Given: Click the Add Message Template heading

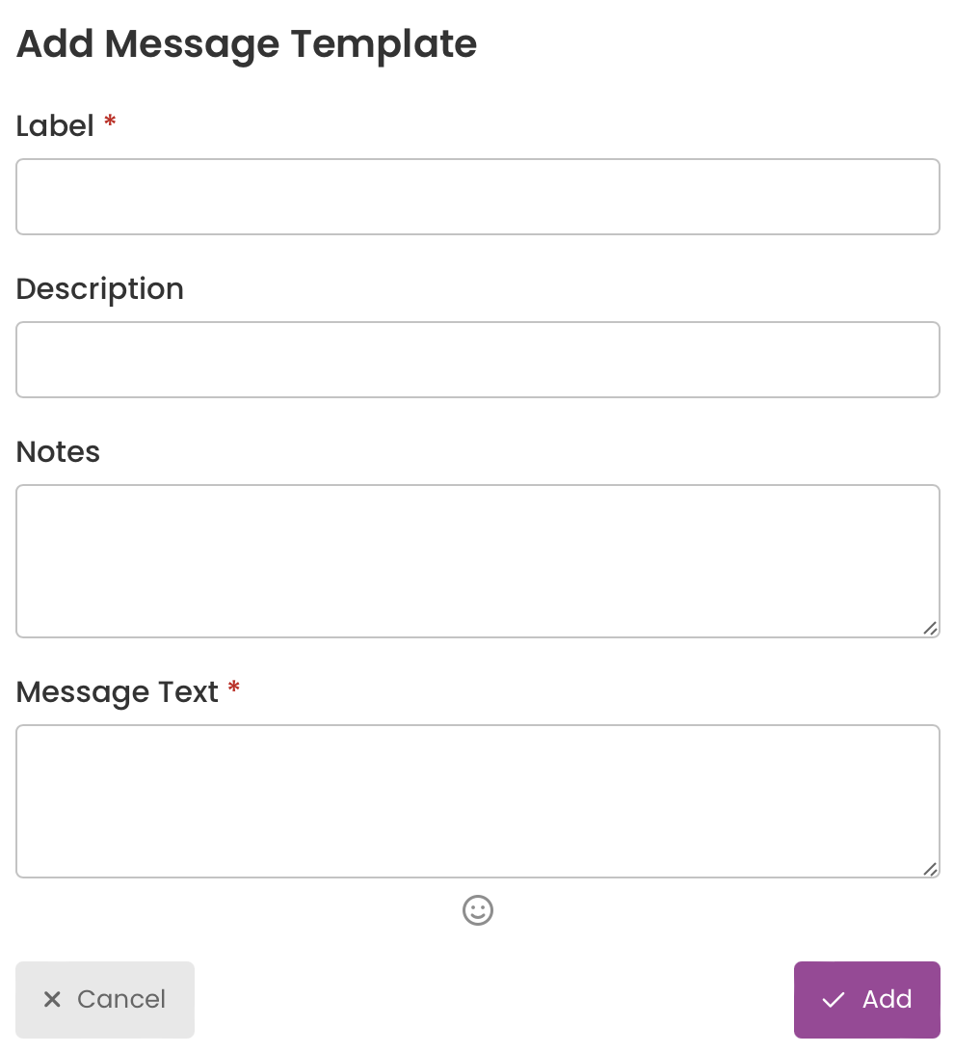Looking at the screenshot, I should pos(247,45).
